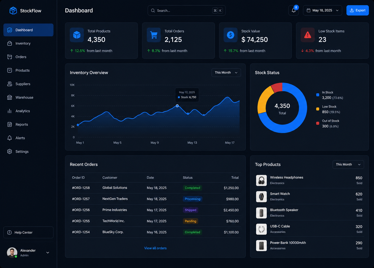Click the Help Center icon

10,232
